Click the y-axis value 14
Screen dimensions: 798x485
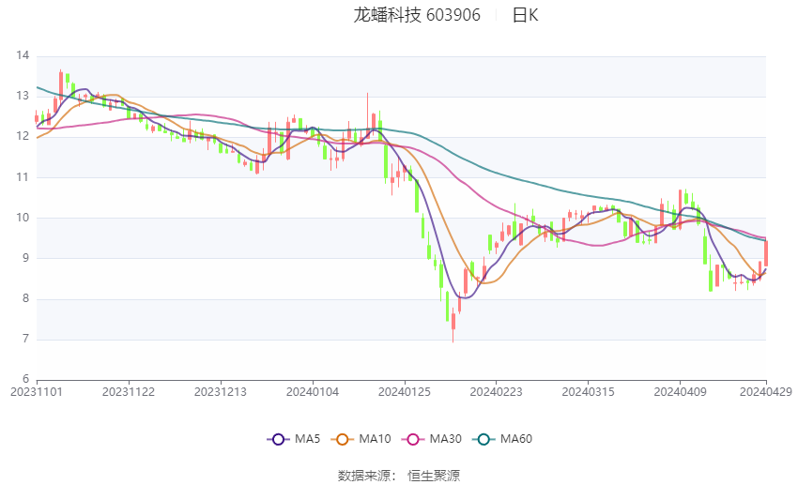[23, 55]
